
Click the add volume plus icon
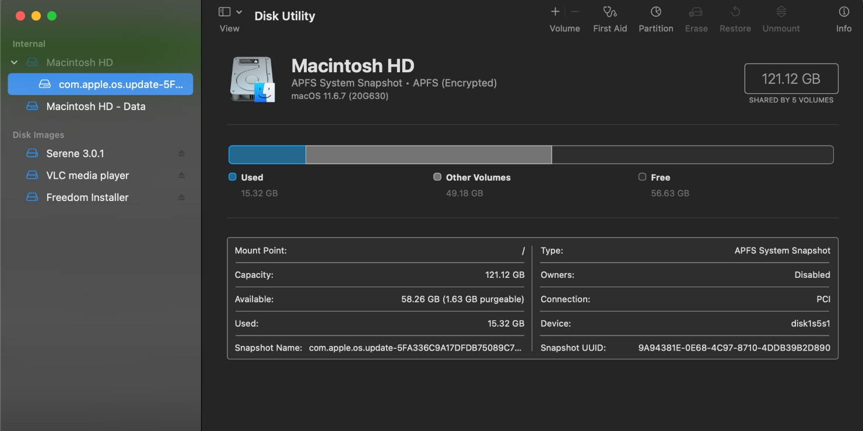click(555, 12)
